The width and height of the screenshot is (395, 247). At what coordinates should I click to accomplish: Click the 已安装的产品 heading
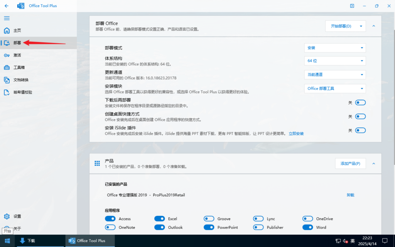click(116, 184)
